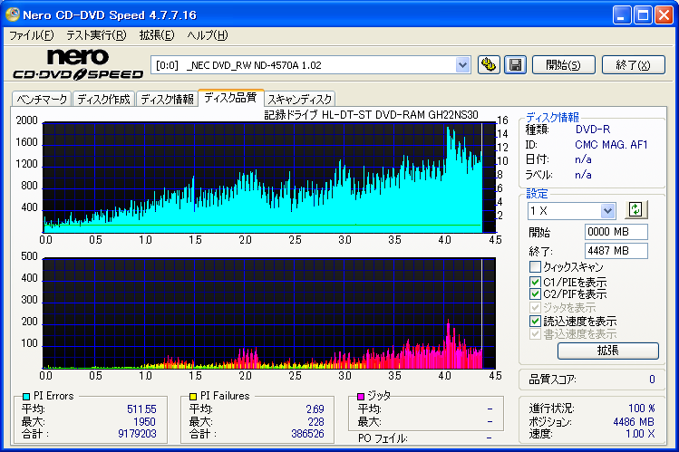Click the PI Failures average 2.69
The width and height of the screenshot is (679, 452).
pyautogui.click(x=315, y=409)
